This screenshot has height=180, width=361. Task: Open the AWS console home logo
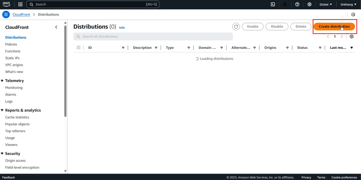click(x=6, y=4)
